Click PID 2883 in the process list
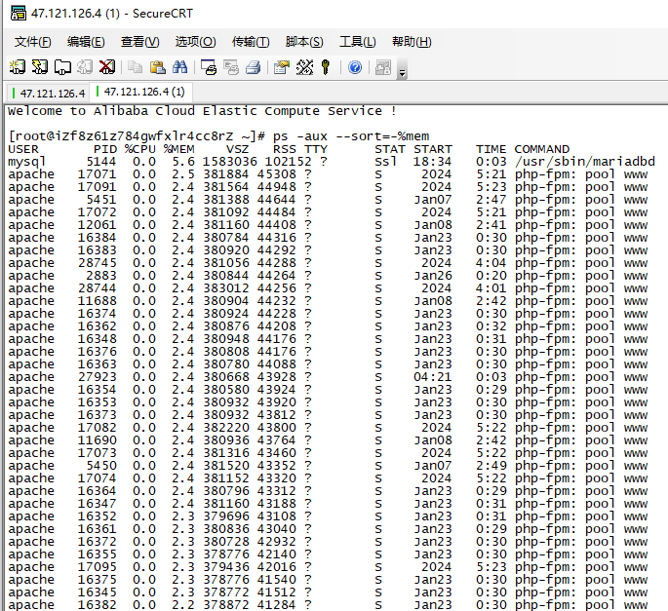The height and width of the screenshot is (611, 668). 101,276
